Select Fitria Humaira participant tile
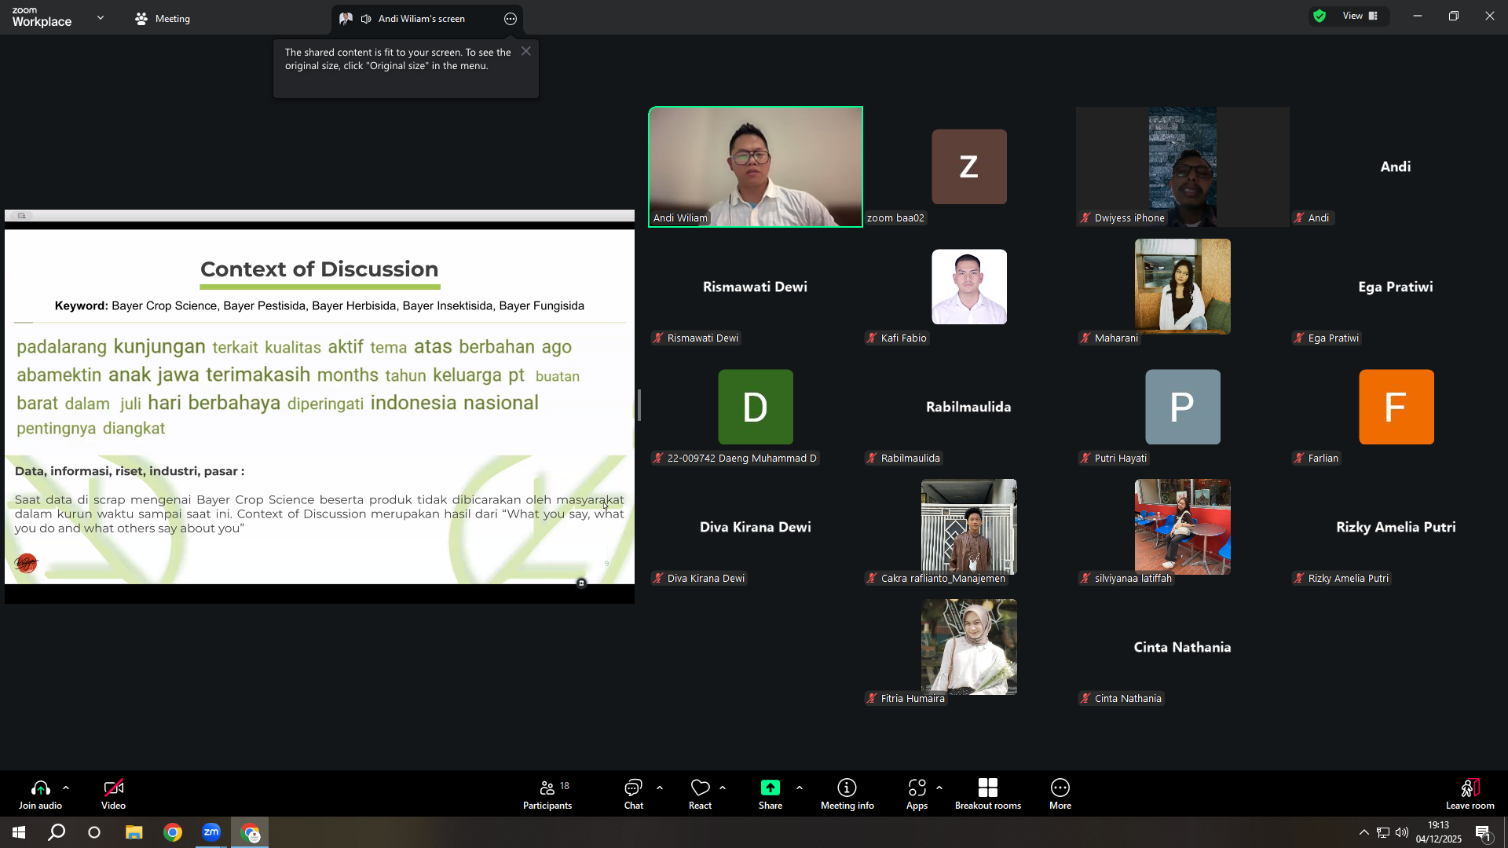 969,647
